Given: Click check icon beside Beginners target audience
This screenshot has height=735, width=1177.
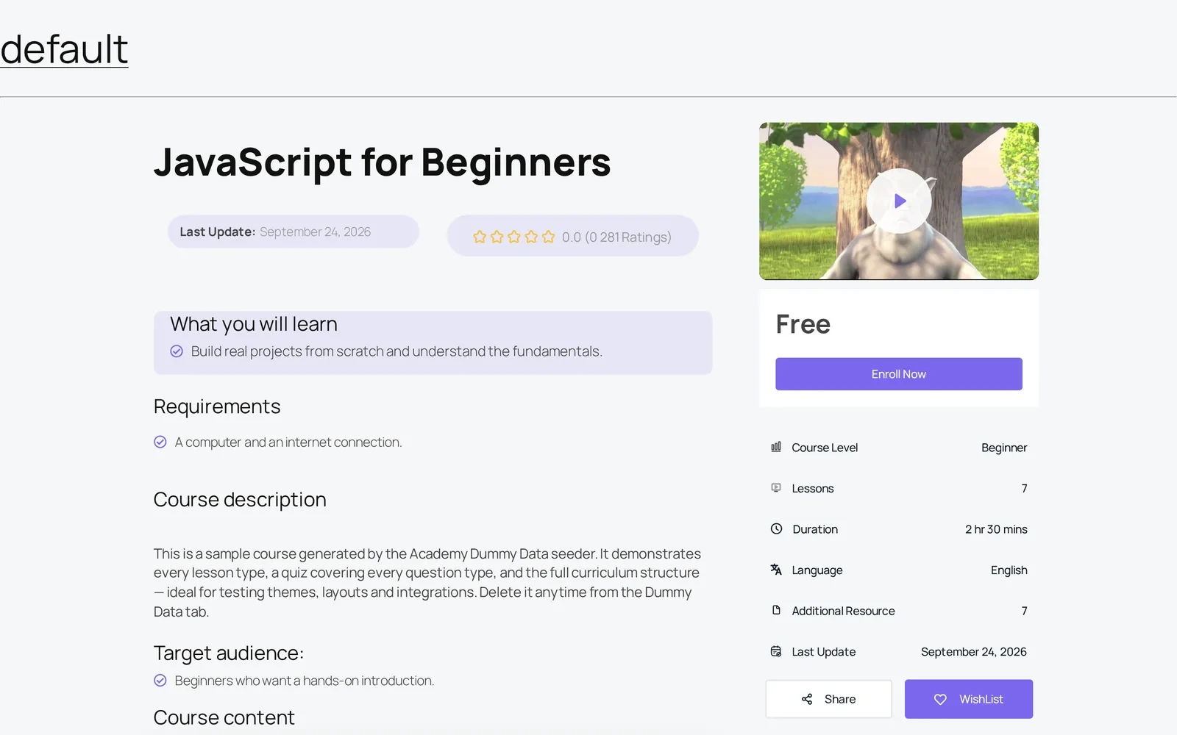Looking at the screenshot, I should pos(160,681).
